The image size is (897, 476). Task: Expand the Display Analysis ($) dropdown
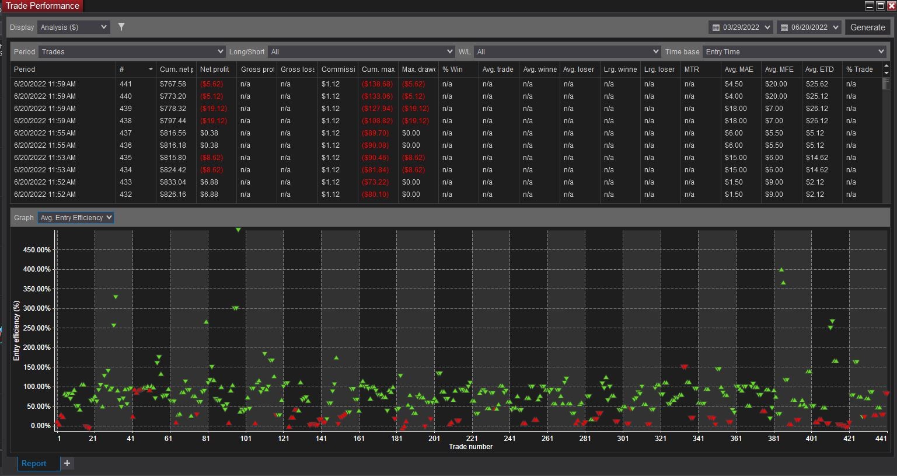tap(74, 27)
